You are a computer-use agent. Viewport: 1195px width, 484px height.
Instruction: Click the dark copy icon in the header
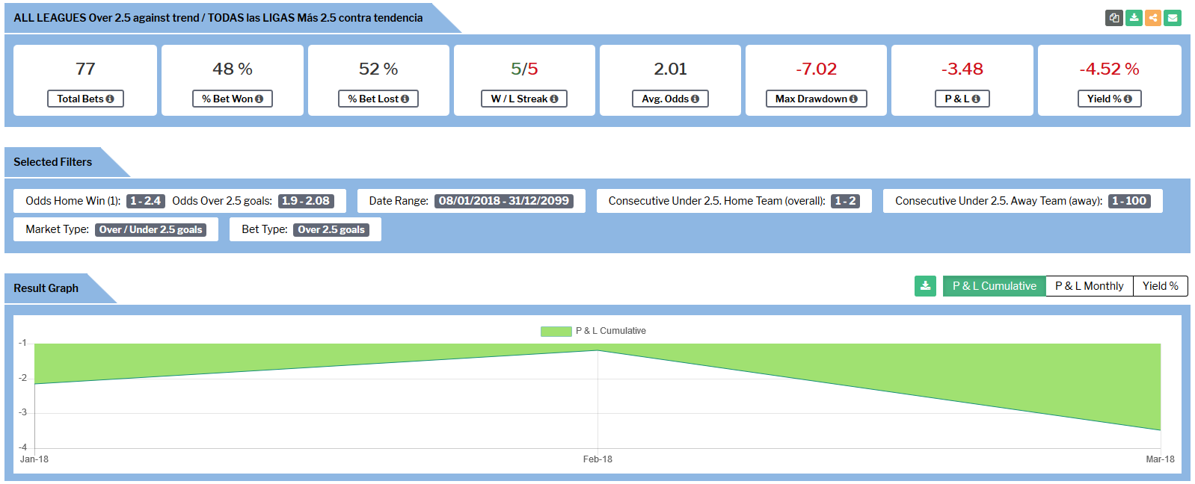[1114, 18]
